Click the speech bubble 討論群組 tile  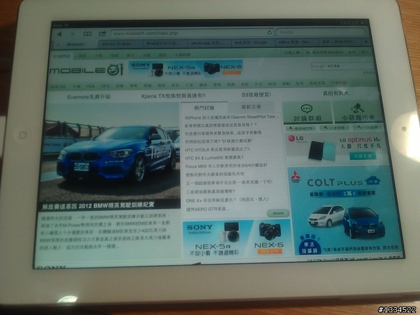[308, 112]
